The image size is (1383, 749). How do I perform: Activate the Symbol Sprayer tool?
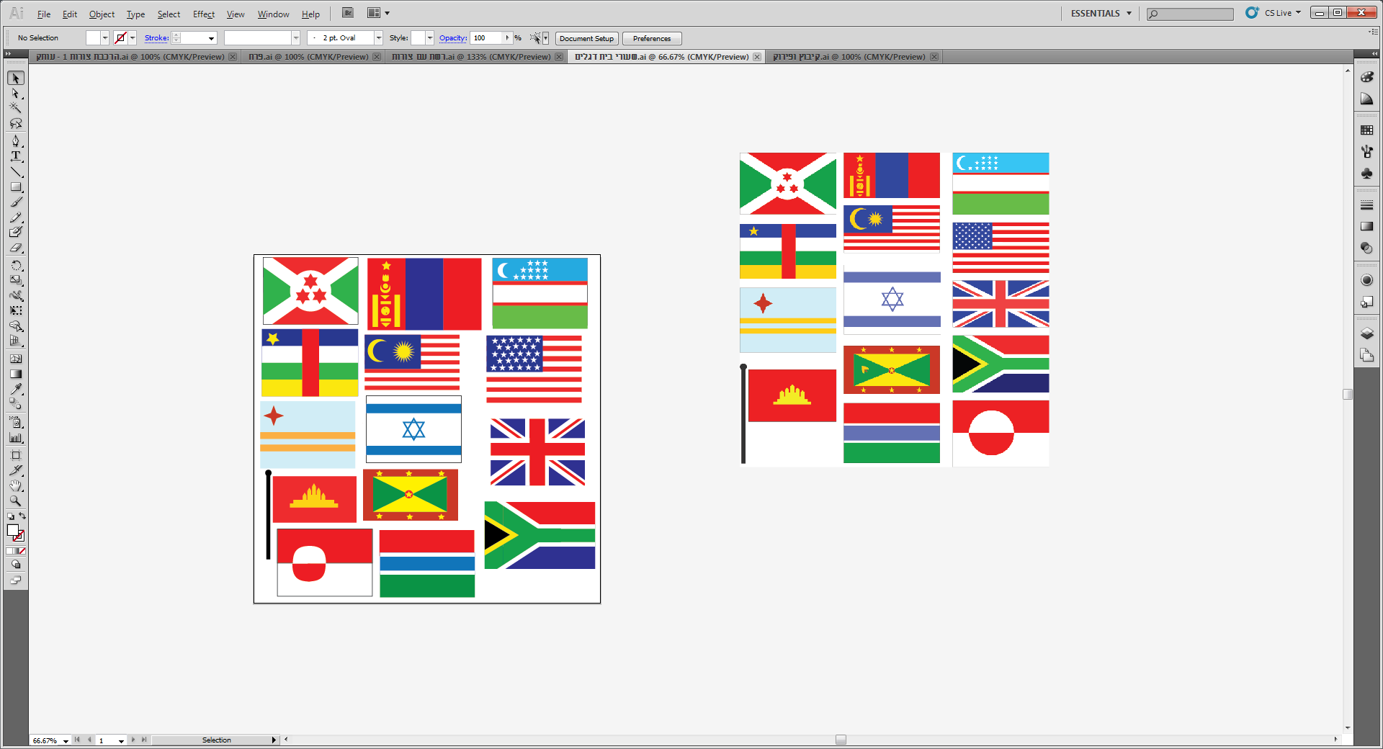point(16,422)
